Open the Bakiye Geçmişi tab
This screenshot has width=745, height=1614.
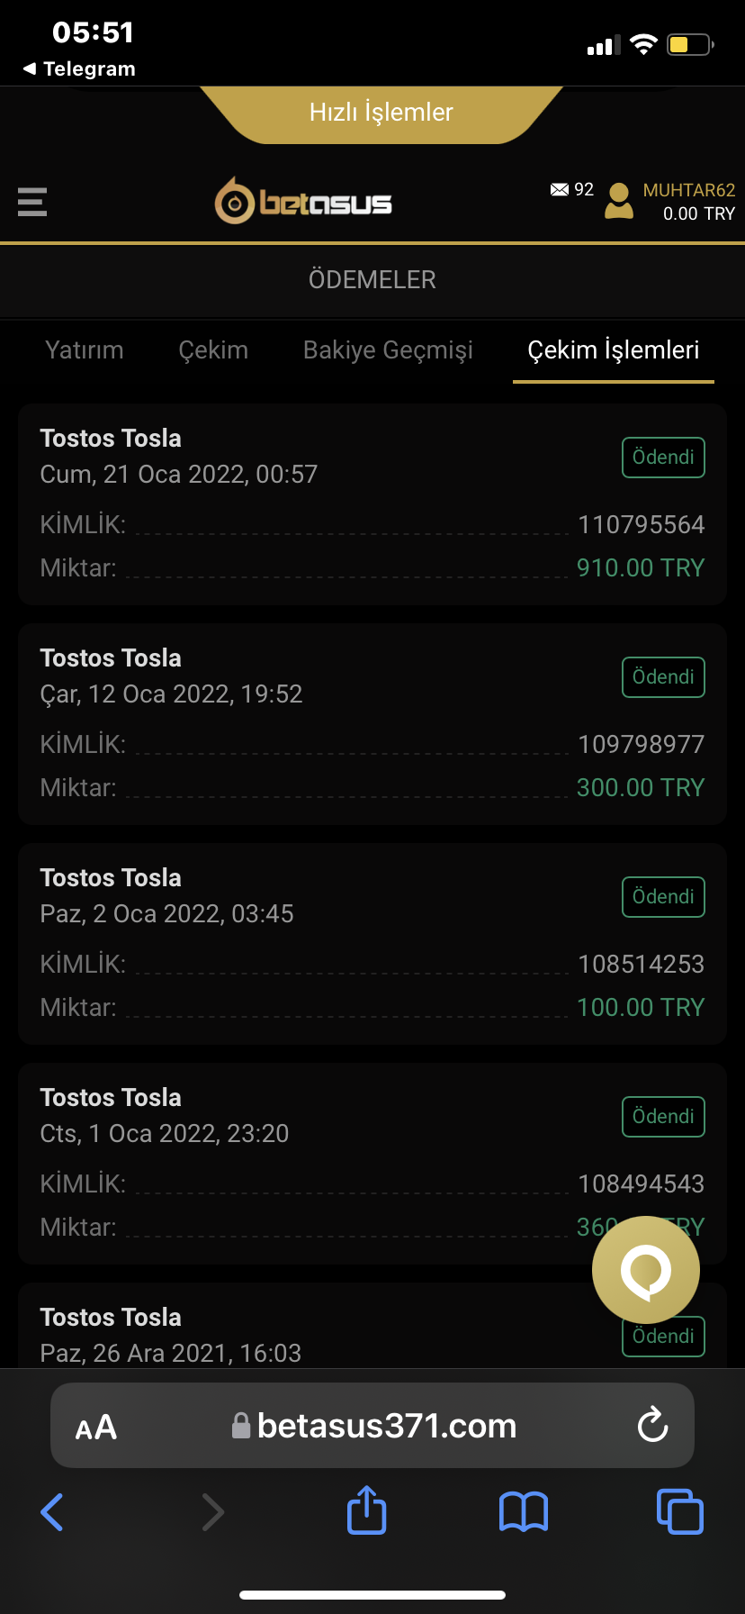click(x=388, y=350)
